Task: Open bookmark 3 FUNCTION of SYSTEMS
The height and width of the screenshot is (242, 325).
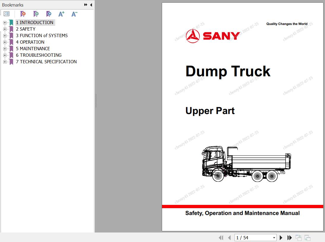Action: click(x=42, y=35)
